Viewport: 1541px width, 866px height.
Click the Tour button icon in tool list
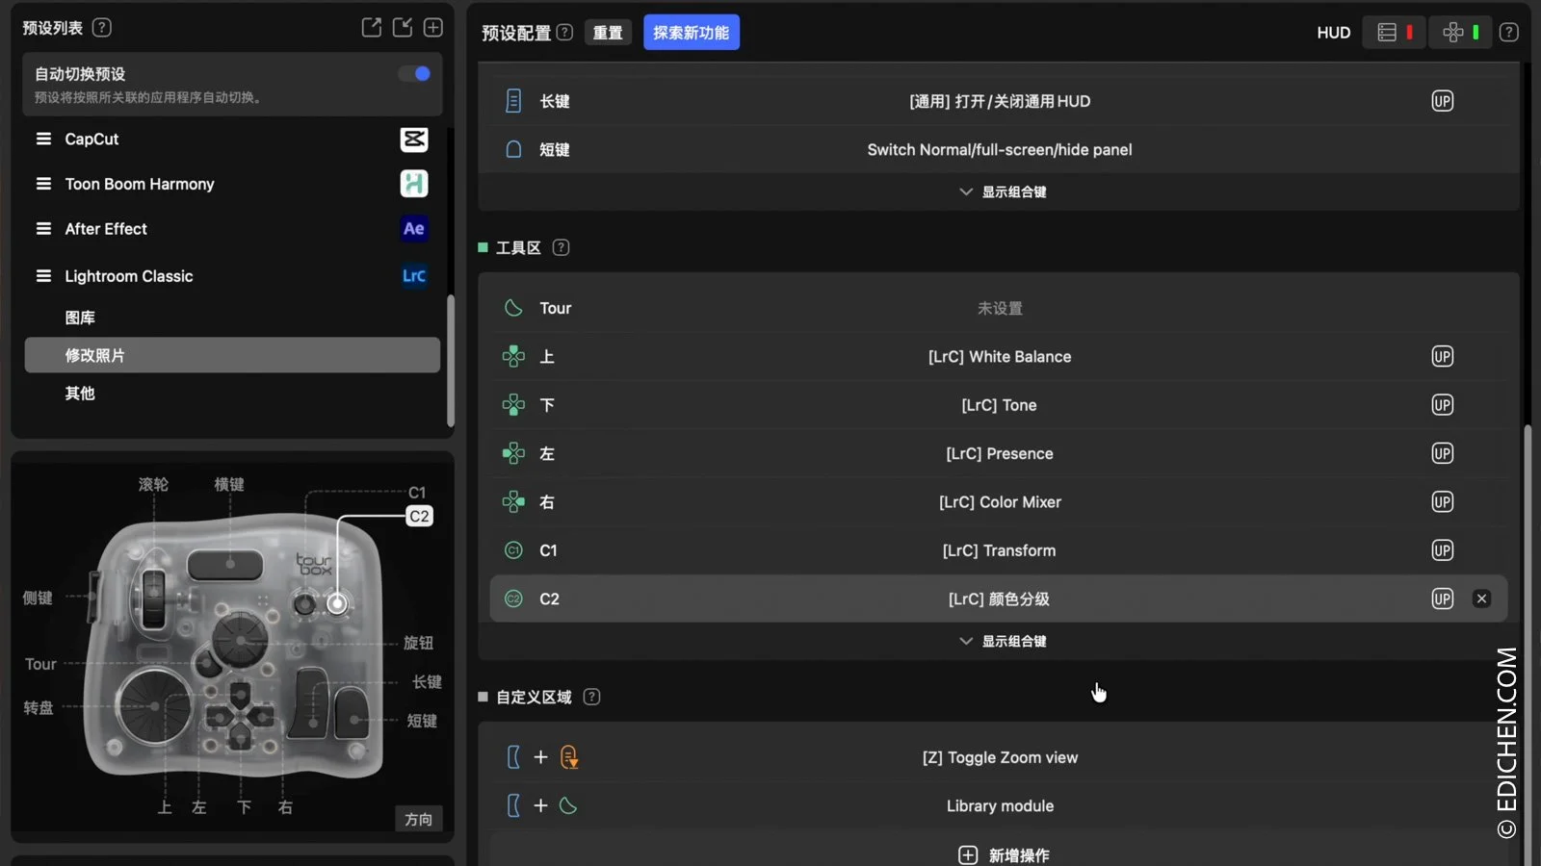click(513, 308)
